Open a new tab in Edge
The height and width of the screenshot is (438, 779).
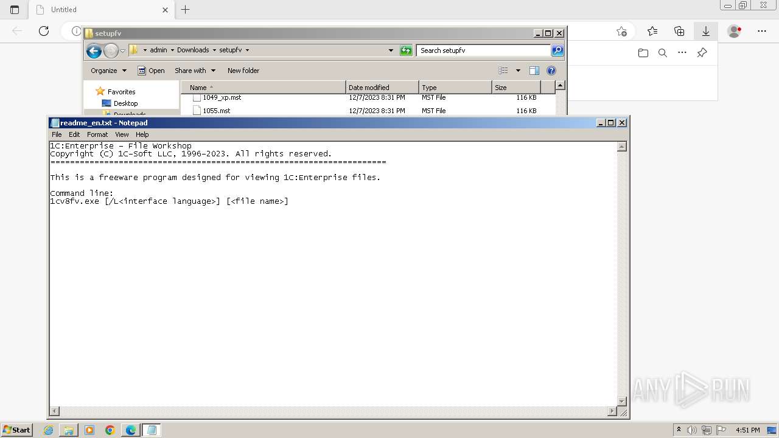(x=186, y=10)
